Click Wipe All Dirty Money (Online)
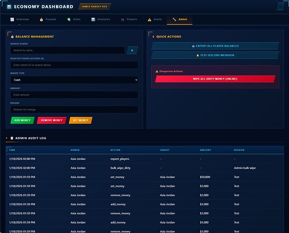Viewport: 289px width, 233px height. point(215,79)
